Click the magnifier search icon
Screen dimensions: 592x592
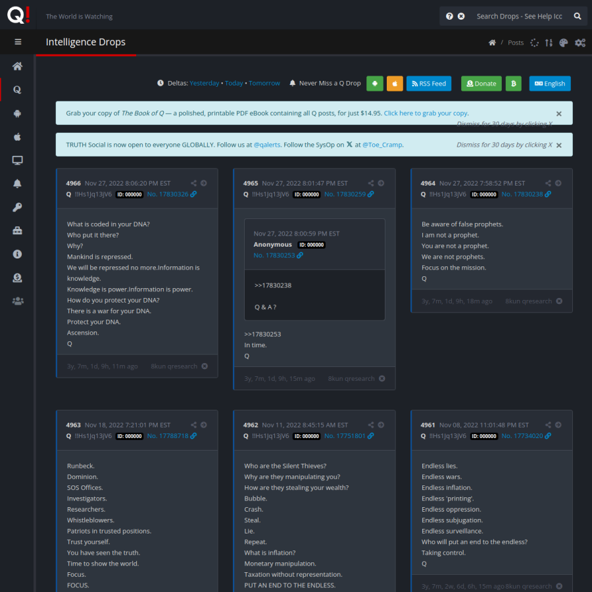coord(578,16)
